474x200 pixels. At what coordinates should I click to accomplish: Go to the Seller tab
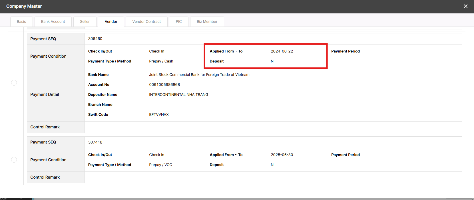coord(85,22)
